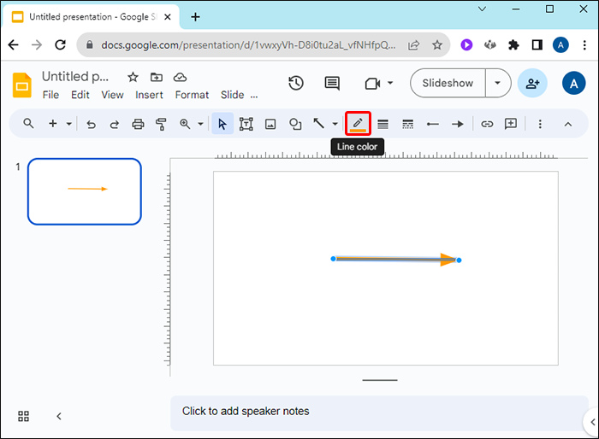599x439 pixels.
Task: Open the search menus magnifier icon
Action: pyautogui.click(x=28, y=124)
